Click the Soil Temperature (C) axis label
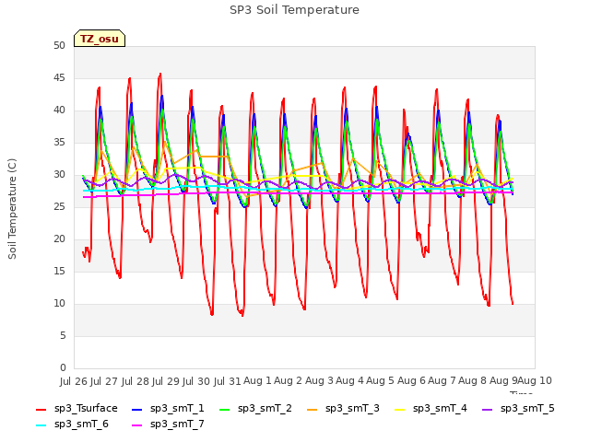Screen dimensions: 590x442 12,209
